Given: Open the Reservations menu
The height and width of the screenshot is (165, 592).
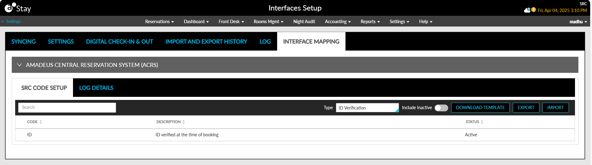Looking at the screenshot, I should 159,22.
